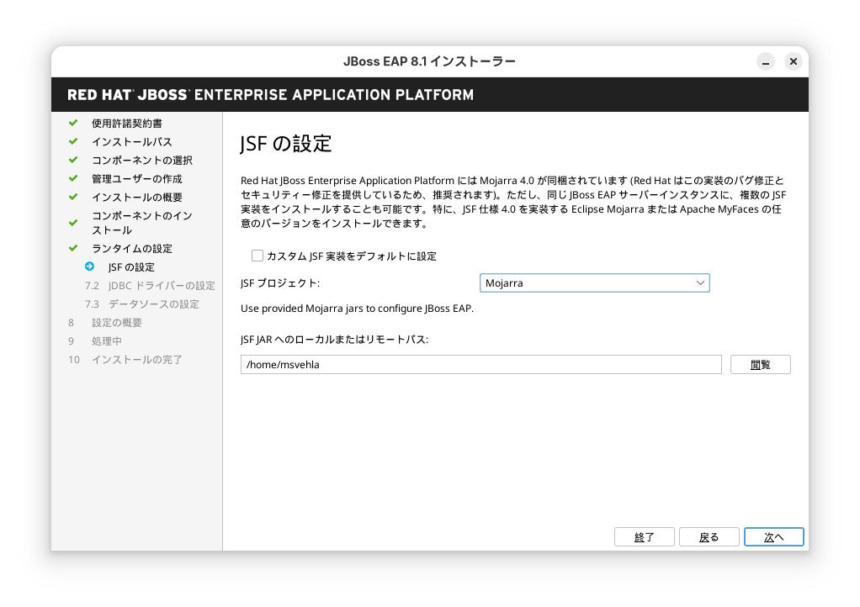Click the JSF JAR へのローカルまたはリモートパス label

click(335, 340)
